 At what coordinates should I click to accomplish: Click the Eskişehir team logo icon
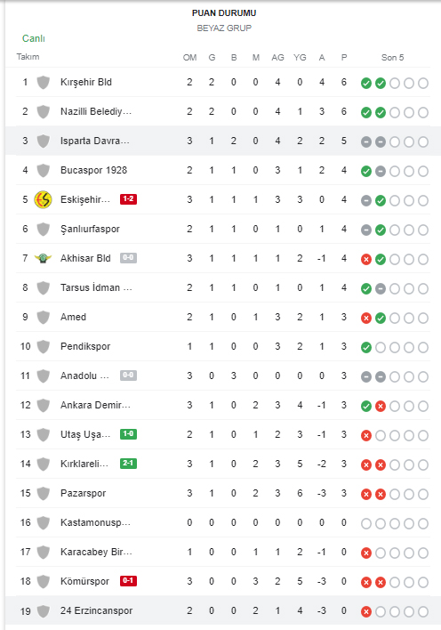43,199
